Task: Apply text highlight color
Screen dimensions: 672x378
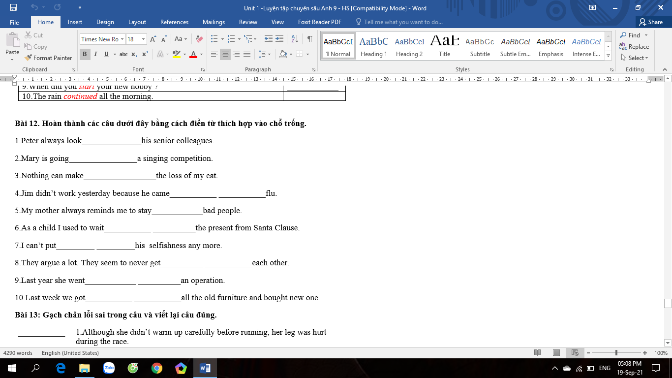Action: (x=177, y=54)
